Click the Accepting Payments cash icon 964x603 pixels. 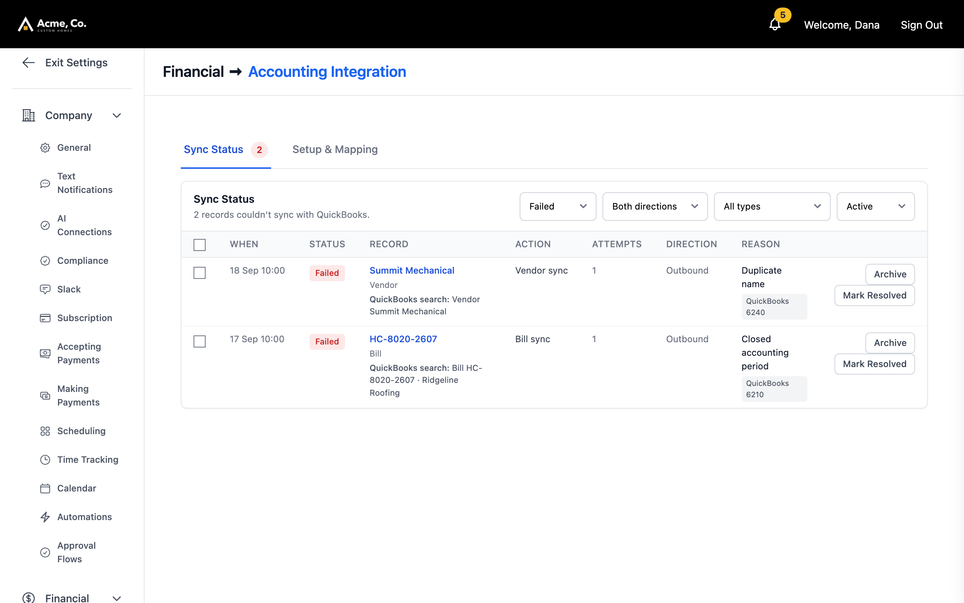pyautogui.click(x=45, y=354)
